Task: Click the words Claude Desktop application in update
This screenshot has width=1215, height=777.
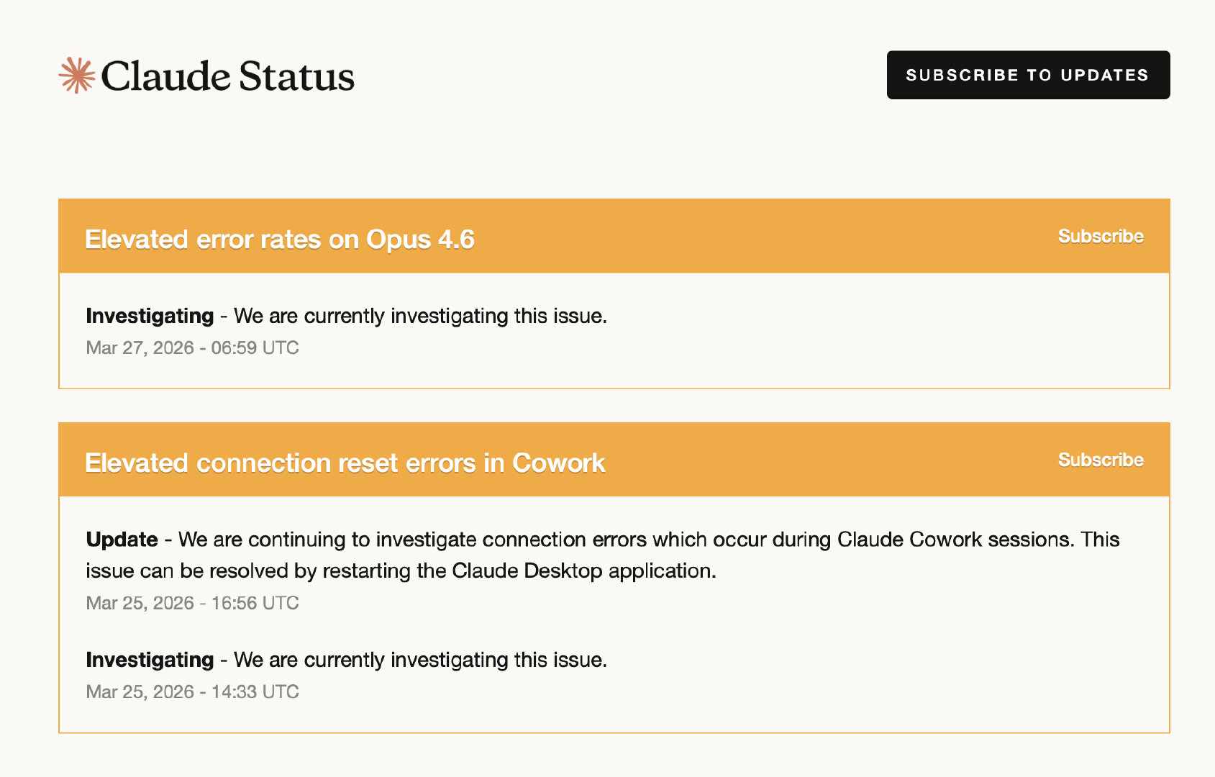Action: [583, 571]
